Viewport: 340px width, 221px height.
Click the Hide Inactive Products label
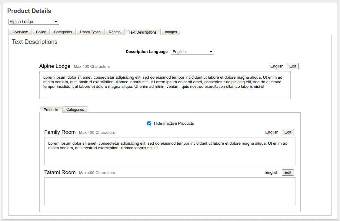click(x=174, y=124)
